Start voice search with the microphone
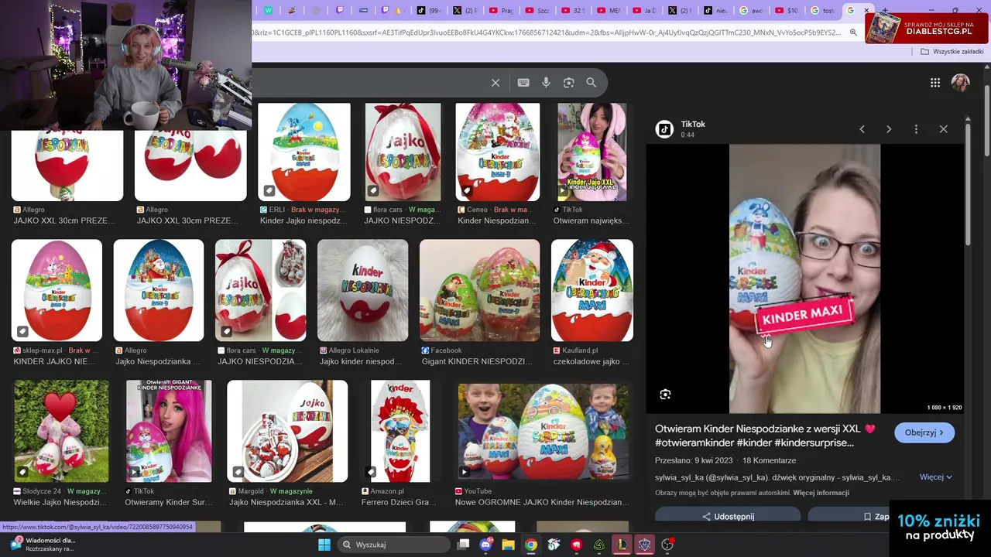 point(546,83)
